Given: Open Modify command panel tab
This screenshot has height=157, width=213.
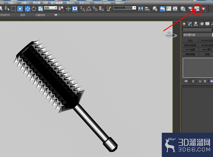Looking at the screenshot, I should tap(190, 24).
